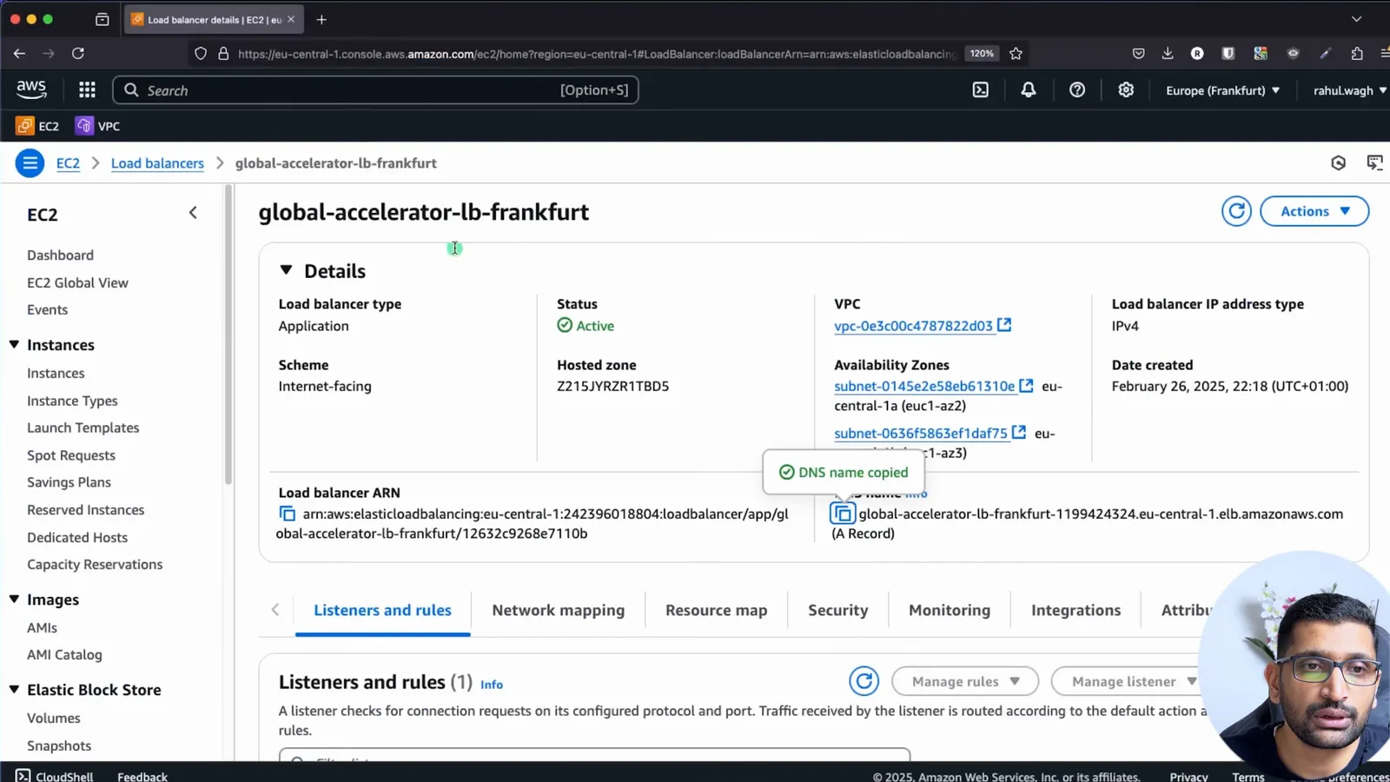Click the AWS search field
This screenshot has height=782, width=1390.
click(x=375, y=90)
